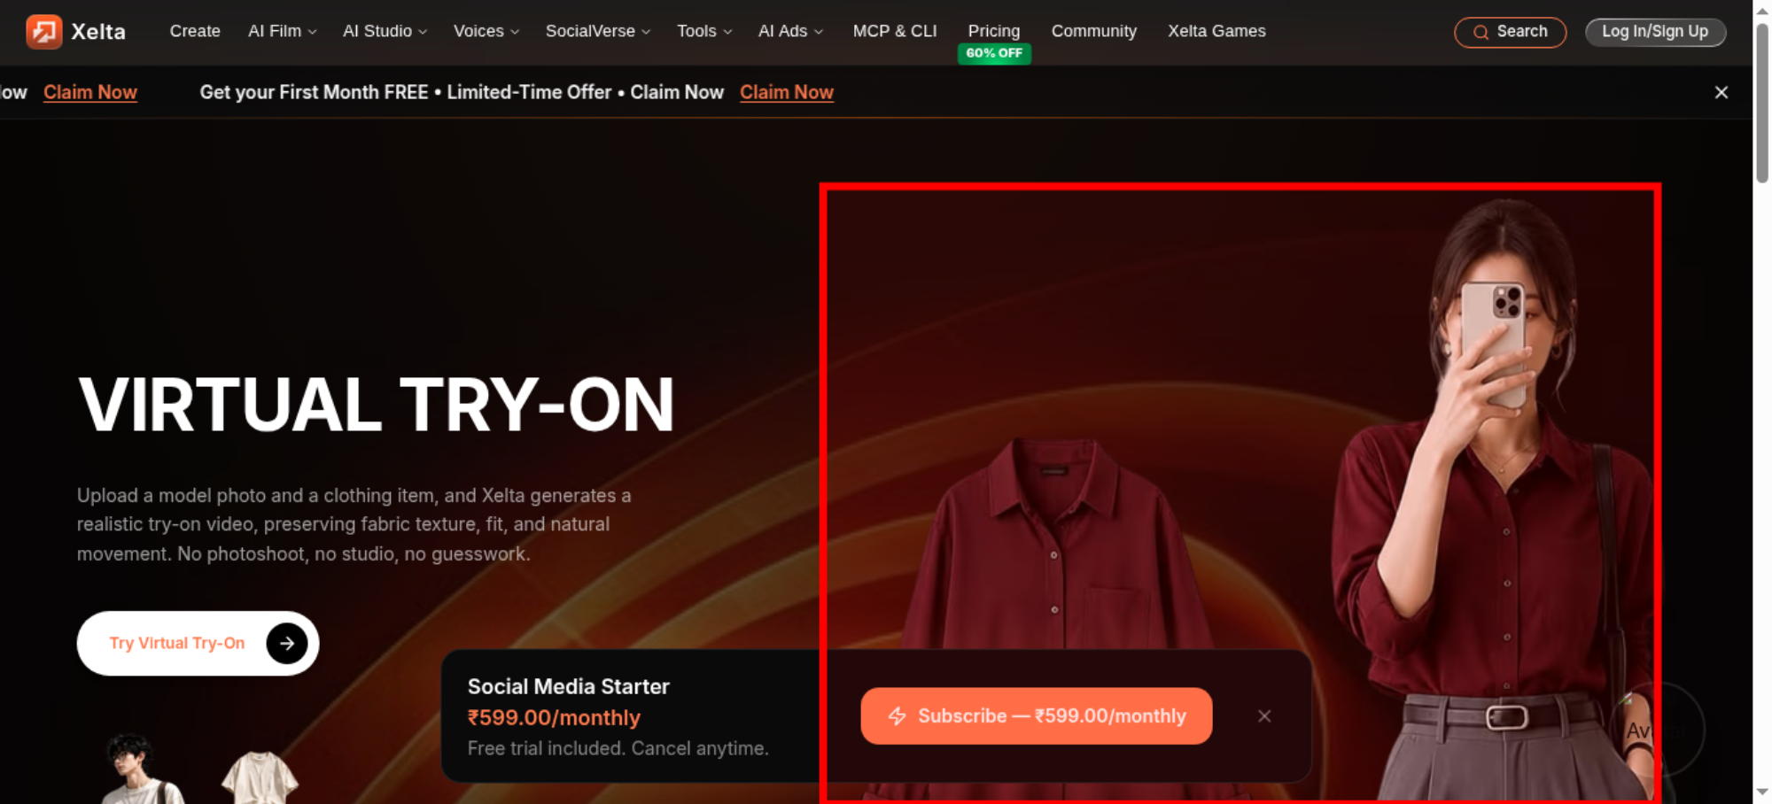Click the Claim Now link next to the First Month FREE text
Image resolution: width=1772 pixels, height=804 pixels.
click(x=787, y=92)
